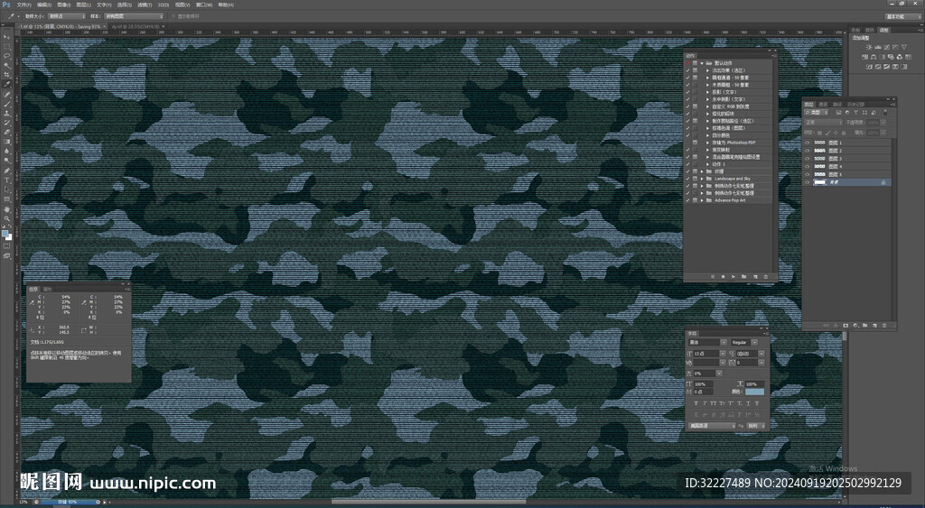Select the Eraser tool
This screenshot has width=925, height=508.
(x=7, y=132)
